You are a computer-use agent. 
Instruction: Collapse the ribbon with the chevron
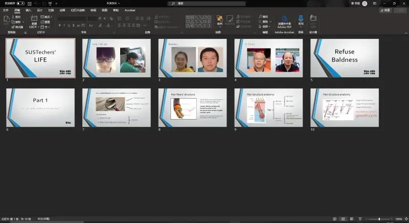pyautogui.click(x=406, y=33)
